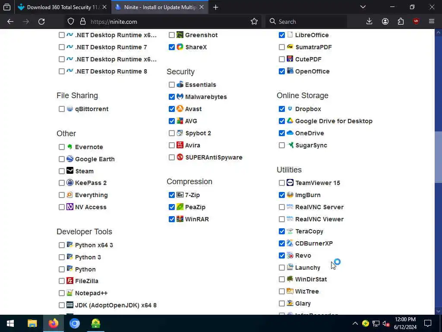Click the TeamViewer 15 icon
442x332 pixels.
290,183
